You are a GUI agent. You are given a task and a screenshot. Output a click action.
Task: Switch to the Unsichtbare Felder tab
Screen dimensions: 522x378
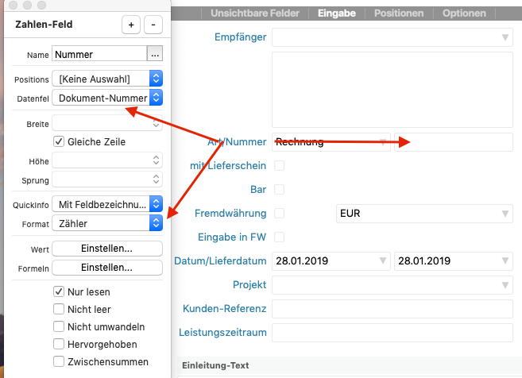click(x=256, y=13)
